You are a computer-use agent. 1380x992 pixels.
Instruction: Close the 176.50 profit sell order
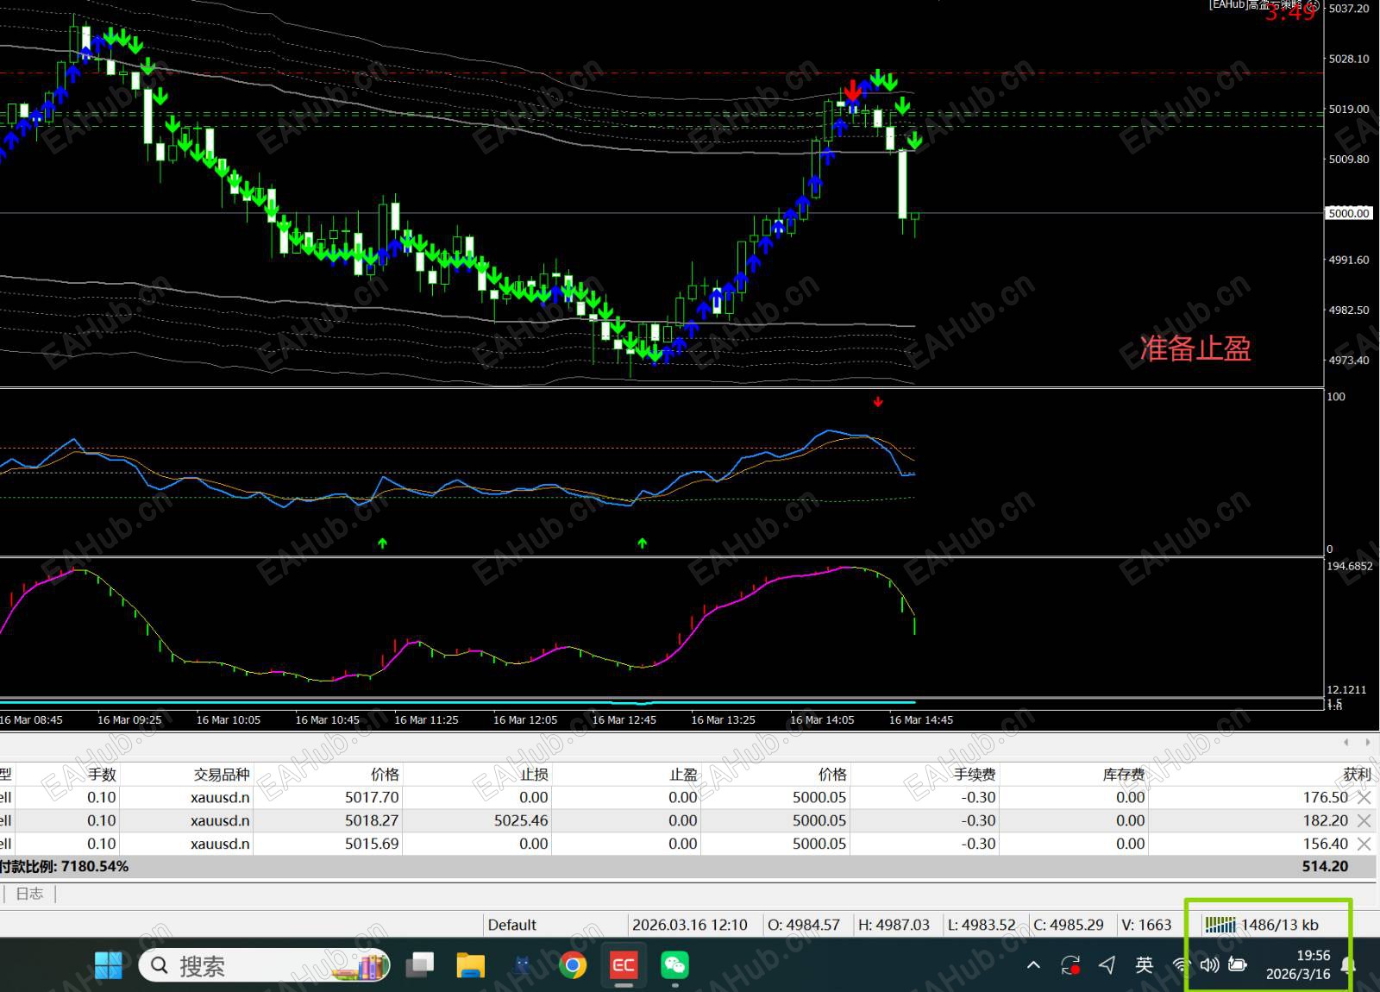pyautogui.click(x=1364, y=798)
